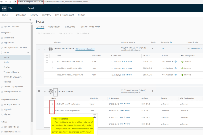Open actions menu dots for vxdc01-c02-esx01
Screen dimensions: 203x135
(x=52, y=68)
